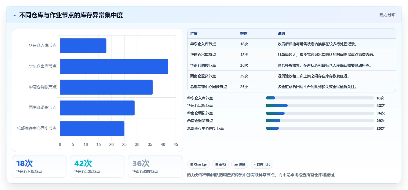
Task: Open the 36次 华南仓调拨节点 data card
Action: click(155, 166)
